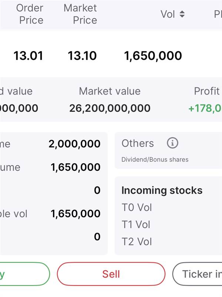The width and height of the screenshot is (222, 297).
Task: Select the T2 Vol row
Action: [x=137, y=242]
